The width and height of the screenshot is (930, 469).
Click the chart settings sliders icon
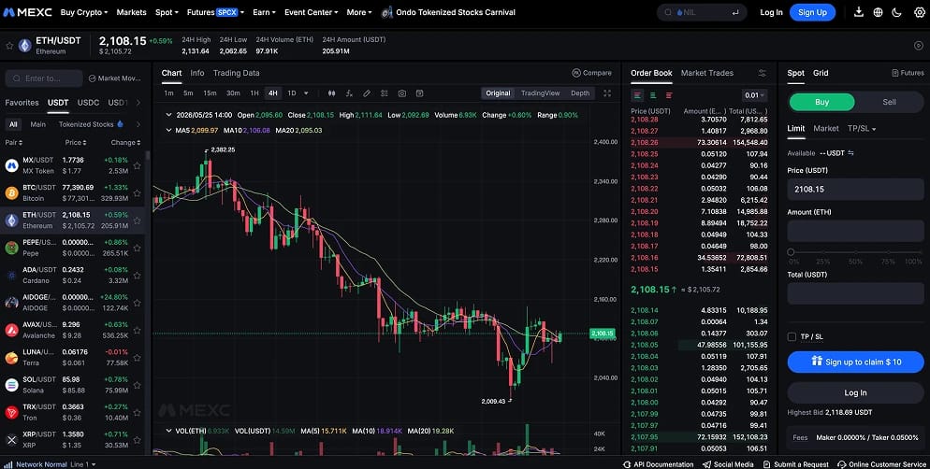[385, 93]
